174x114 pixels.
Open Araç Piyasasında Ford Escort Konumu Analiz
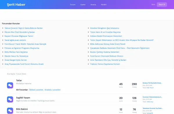[x=24, y=64]
